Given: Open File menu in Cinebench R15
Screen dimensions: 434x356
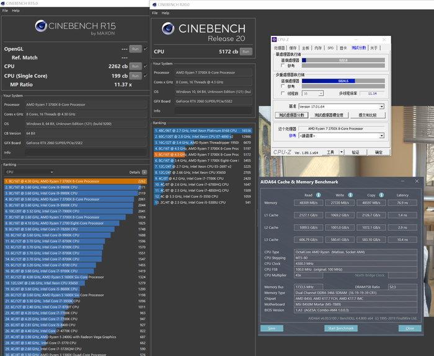Looking at the screenshot, I should (x=5, y=11).
